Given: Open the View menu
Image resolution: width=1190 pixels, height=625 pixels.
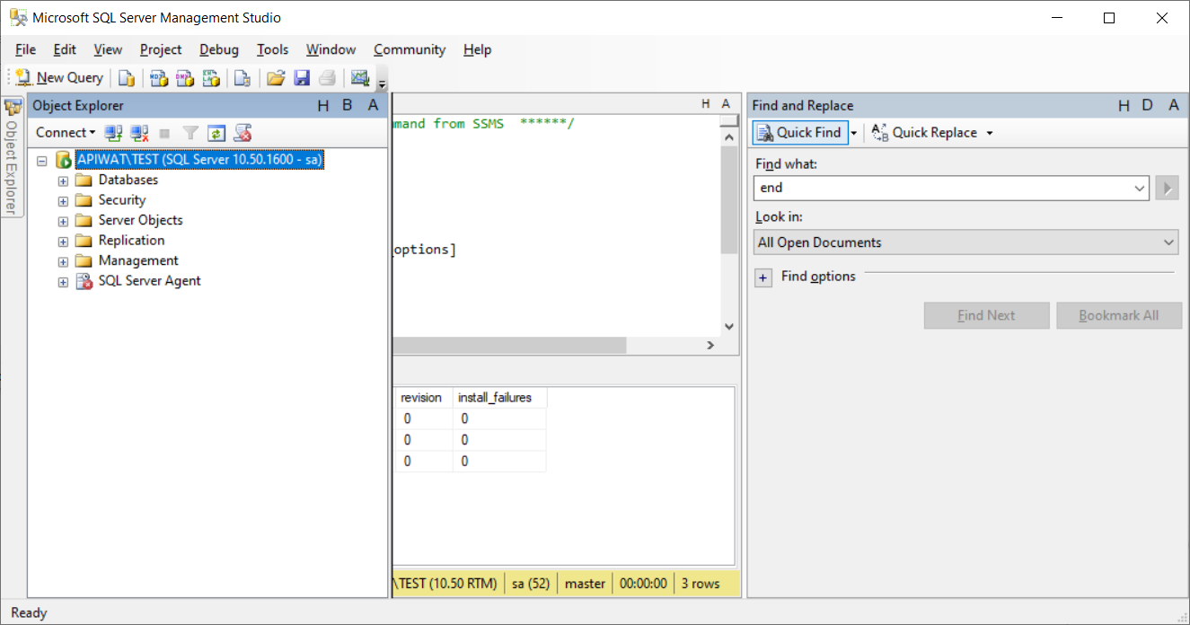Looking at the screenshot, I should [108, 49].
